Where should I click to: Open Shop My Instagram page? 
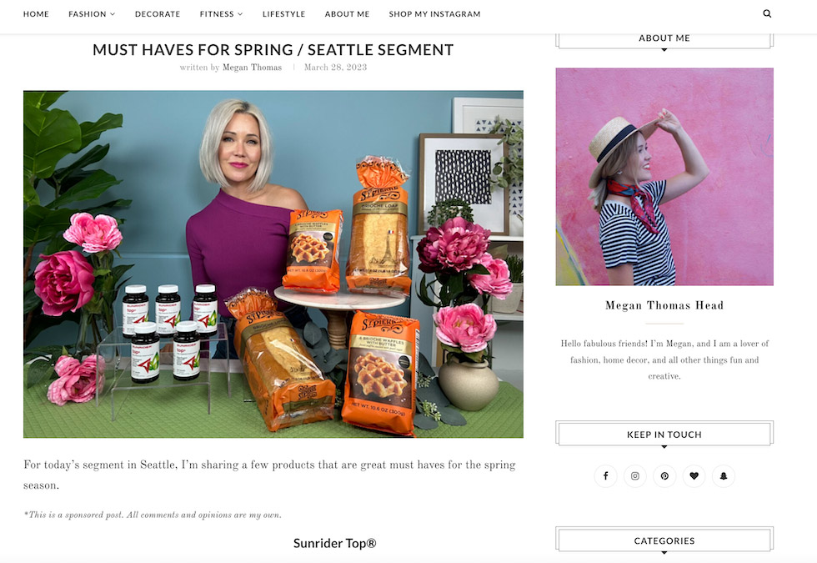pos(434,14)
